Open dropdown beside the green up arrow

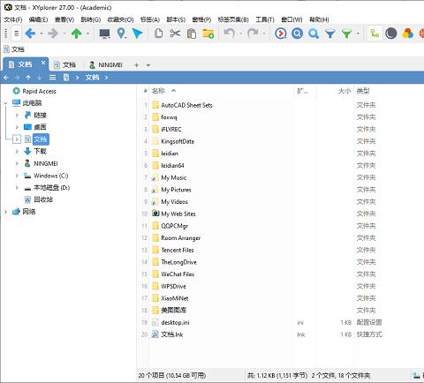[87, 34]
